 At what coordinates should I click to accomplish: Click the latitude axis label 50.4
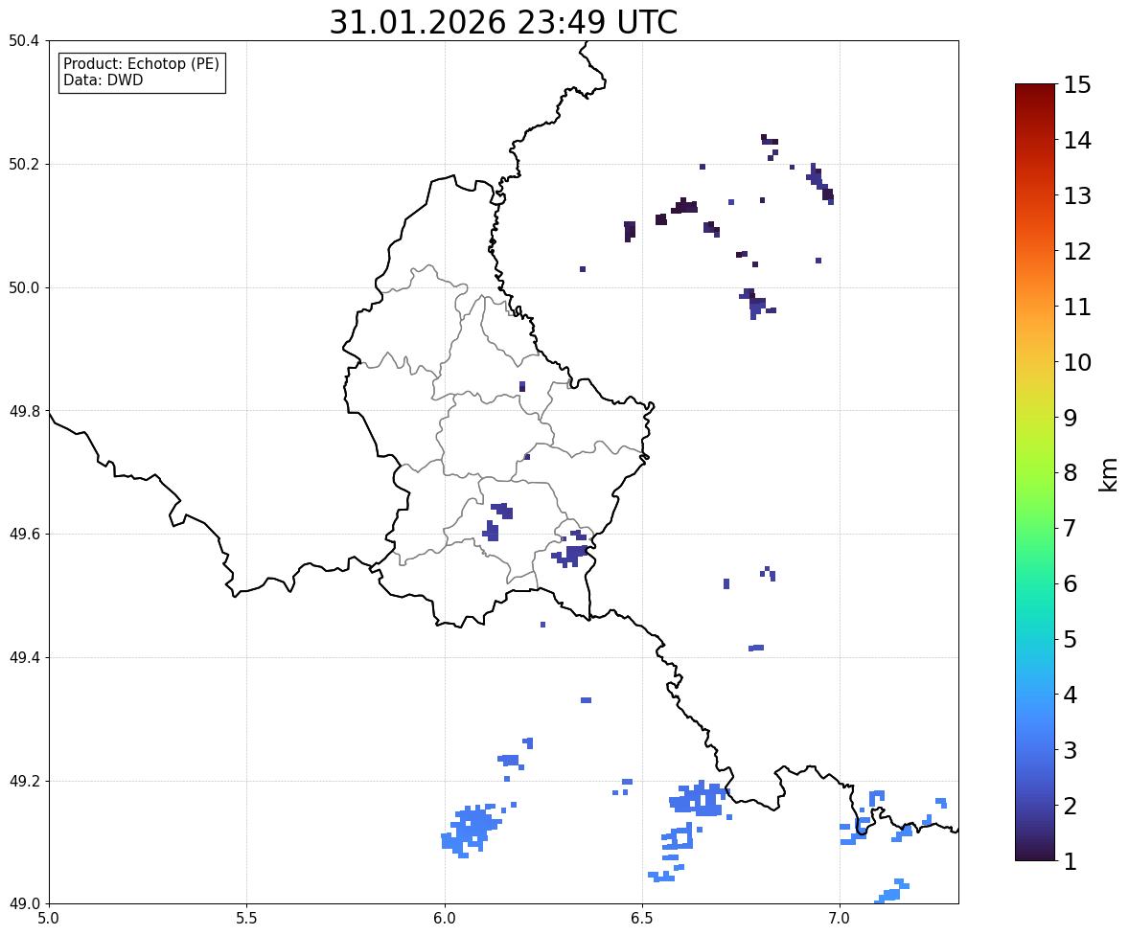point(24,41)
